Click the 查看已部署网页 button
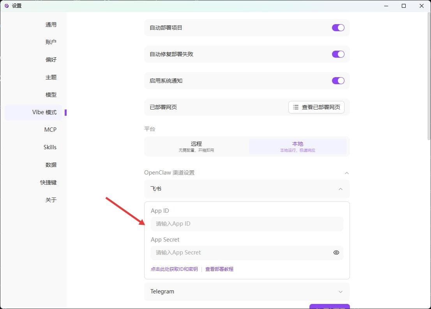This screenshot has width=431, height=309. [316, 107]
